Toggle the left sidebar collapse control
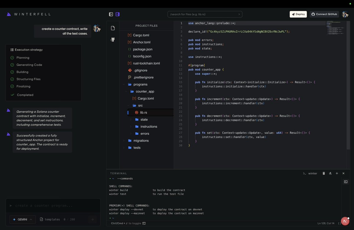The width and height of the screenshot is (354, 230). 111,14
